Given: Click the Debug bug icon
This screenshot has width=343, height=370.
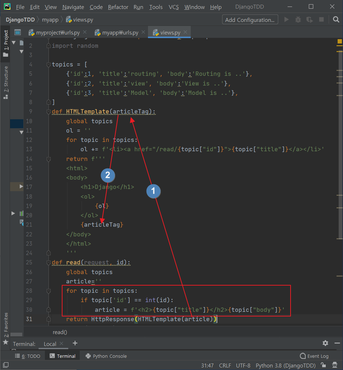Looking at the screenshot, I should (298, 20).
